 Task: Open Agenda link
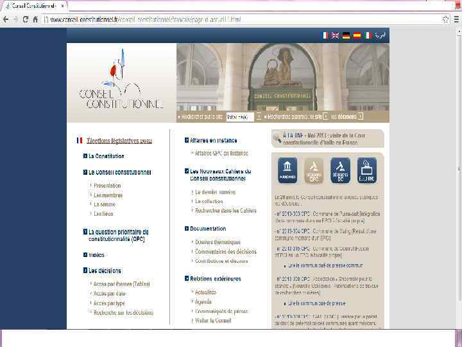point(203,302)
